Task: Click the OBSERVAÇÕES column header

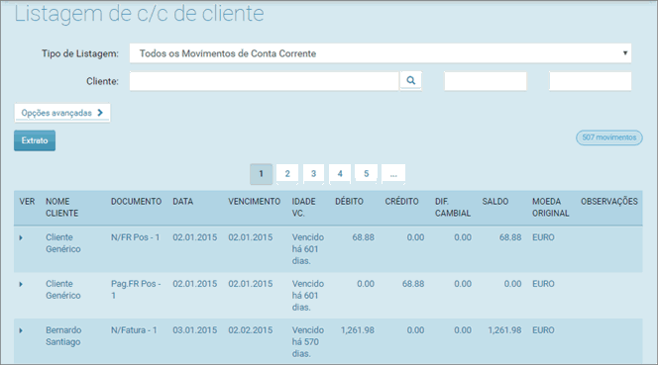Action: pos(608,202)
